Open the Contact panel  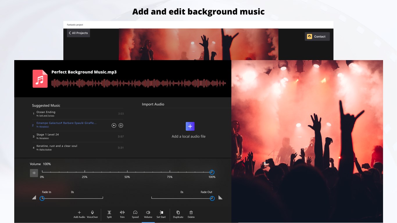tap(317, 36)
